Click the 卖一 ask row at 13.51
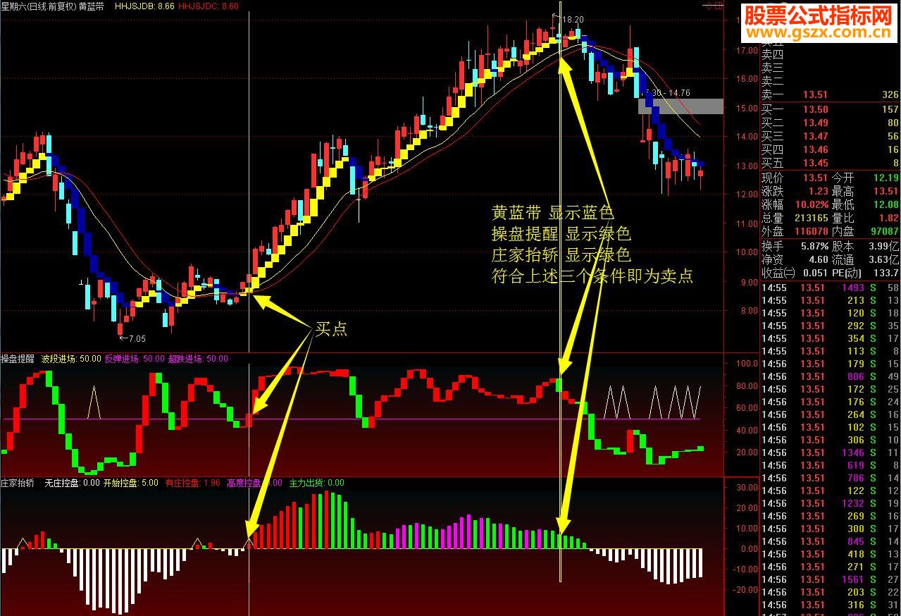This screenshot has width=901, height=616. pyautogui.click(x=830, y=95)
